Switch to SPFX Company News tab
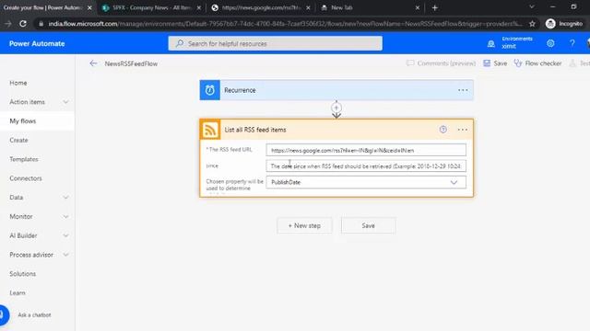 (x=151, y=7)
